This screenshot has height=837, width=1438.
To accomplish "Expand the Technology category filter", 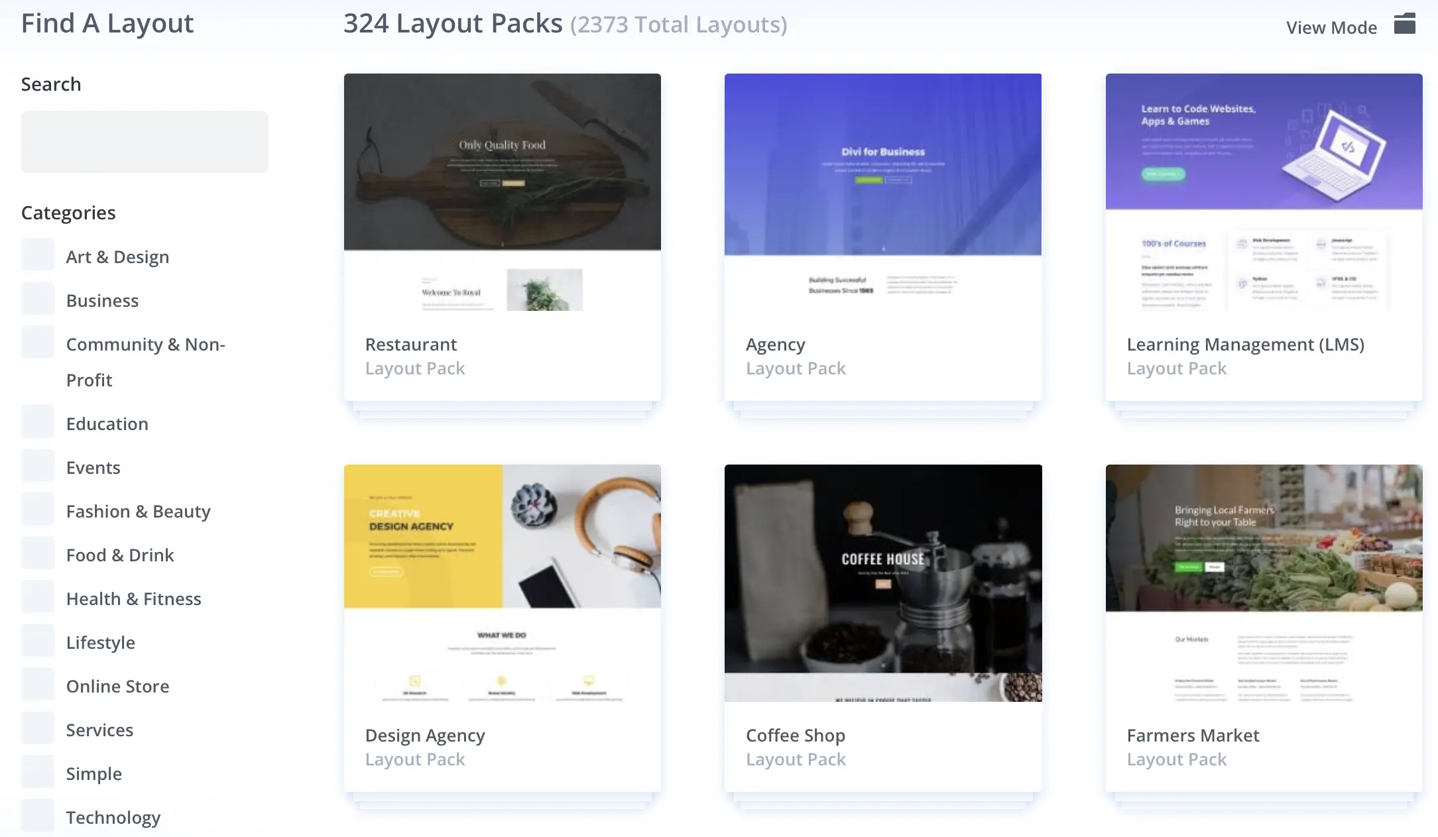I will pos(113,816).
